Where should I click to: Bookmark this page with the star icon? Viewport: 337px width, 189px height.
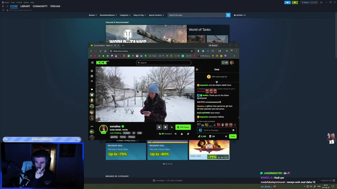pyautogui.click(x=192, y=51)
